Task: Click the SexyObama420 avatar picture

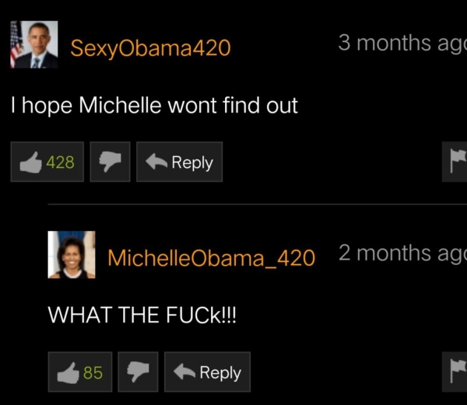Action: [34, 44]
